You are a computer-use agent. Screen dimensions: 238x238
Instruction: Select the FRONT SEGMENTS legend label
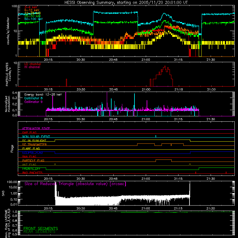[41, 228]
